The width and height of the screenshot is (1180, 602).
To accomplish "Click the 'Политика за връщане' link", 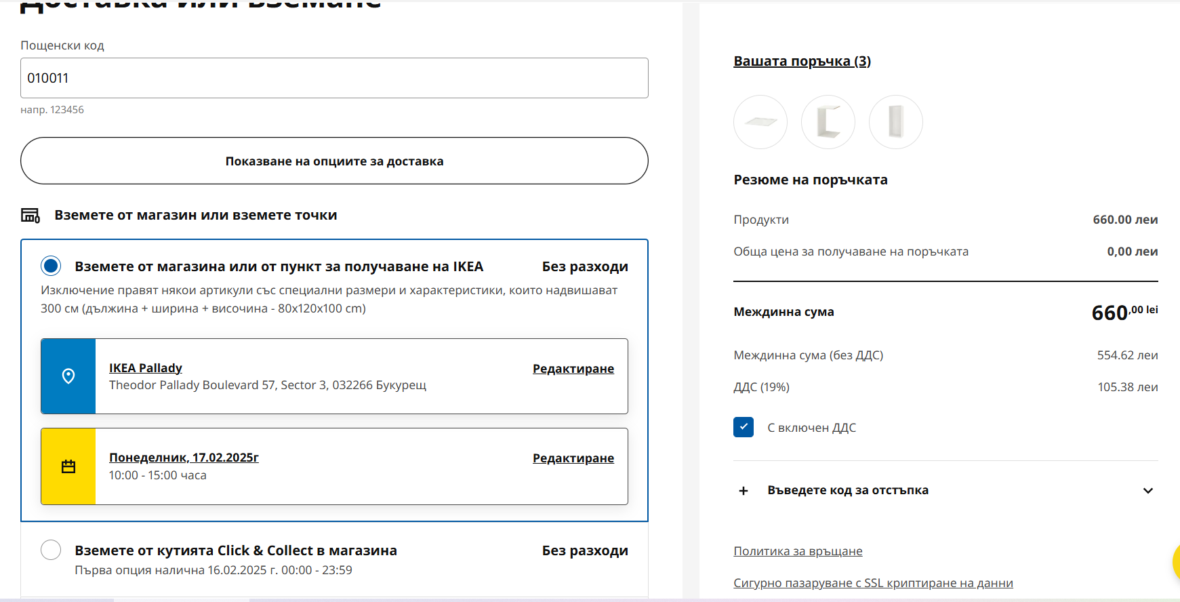I will 798,551.
